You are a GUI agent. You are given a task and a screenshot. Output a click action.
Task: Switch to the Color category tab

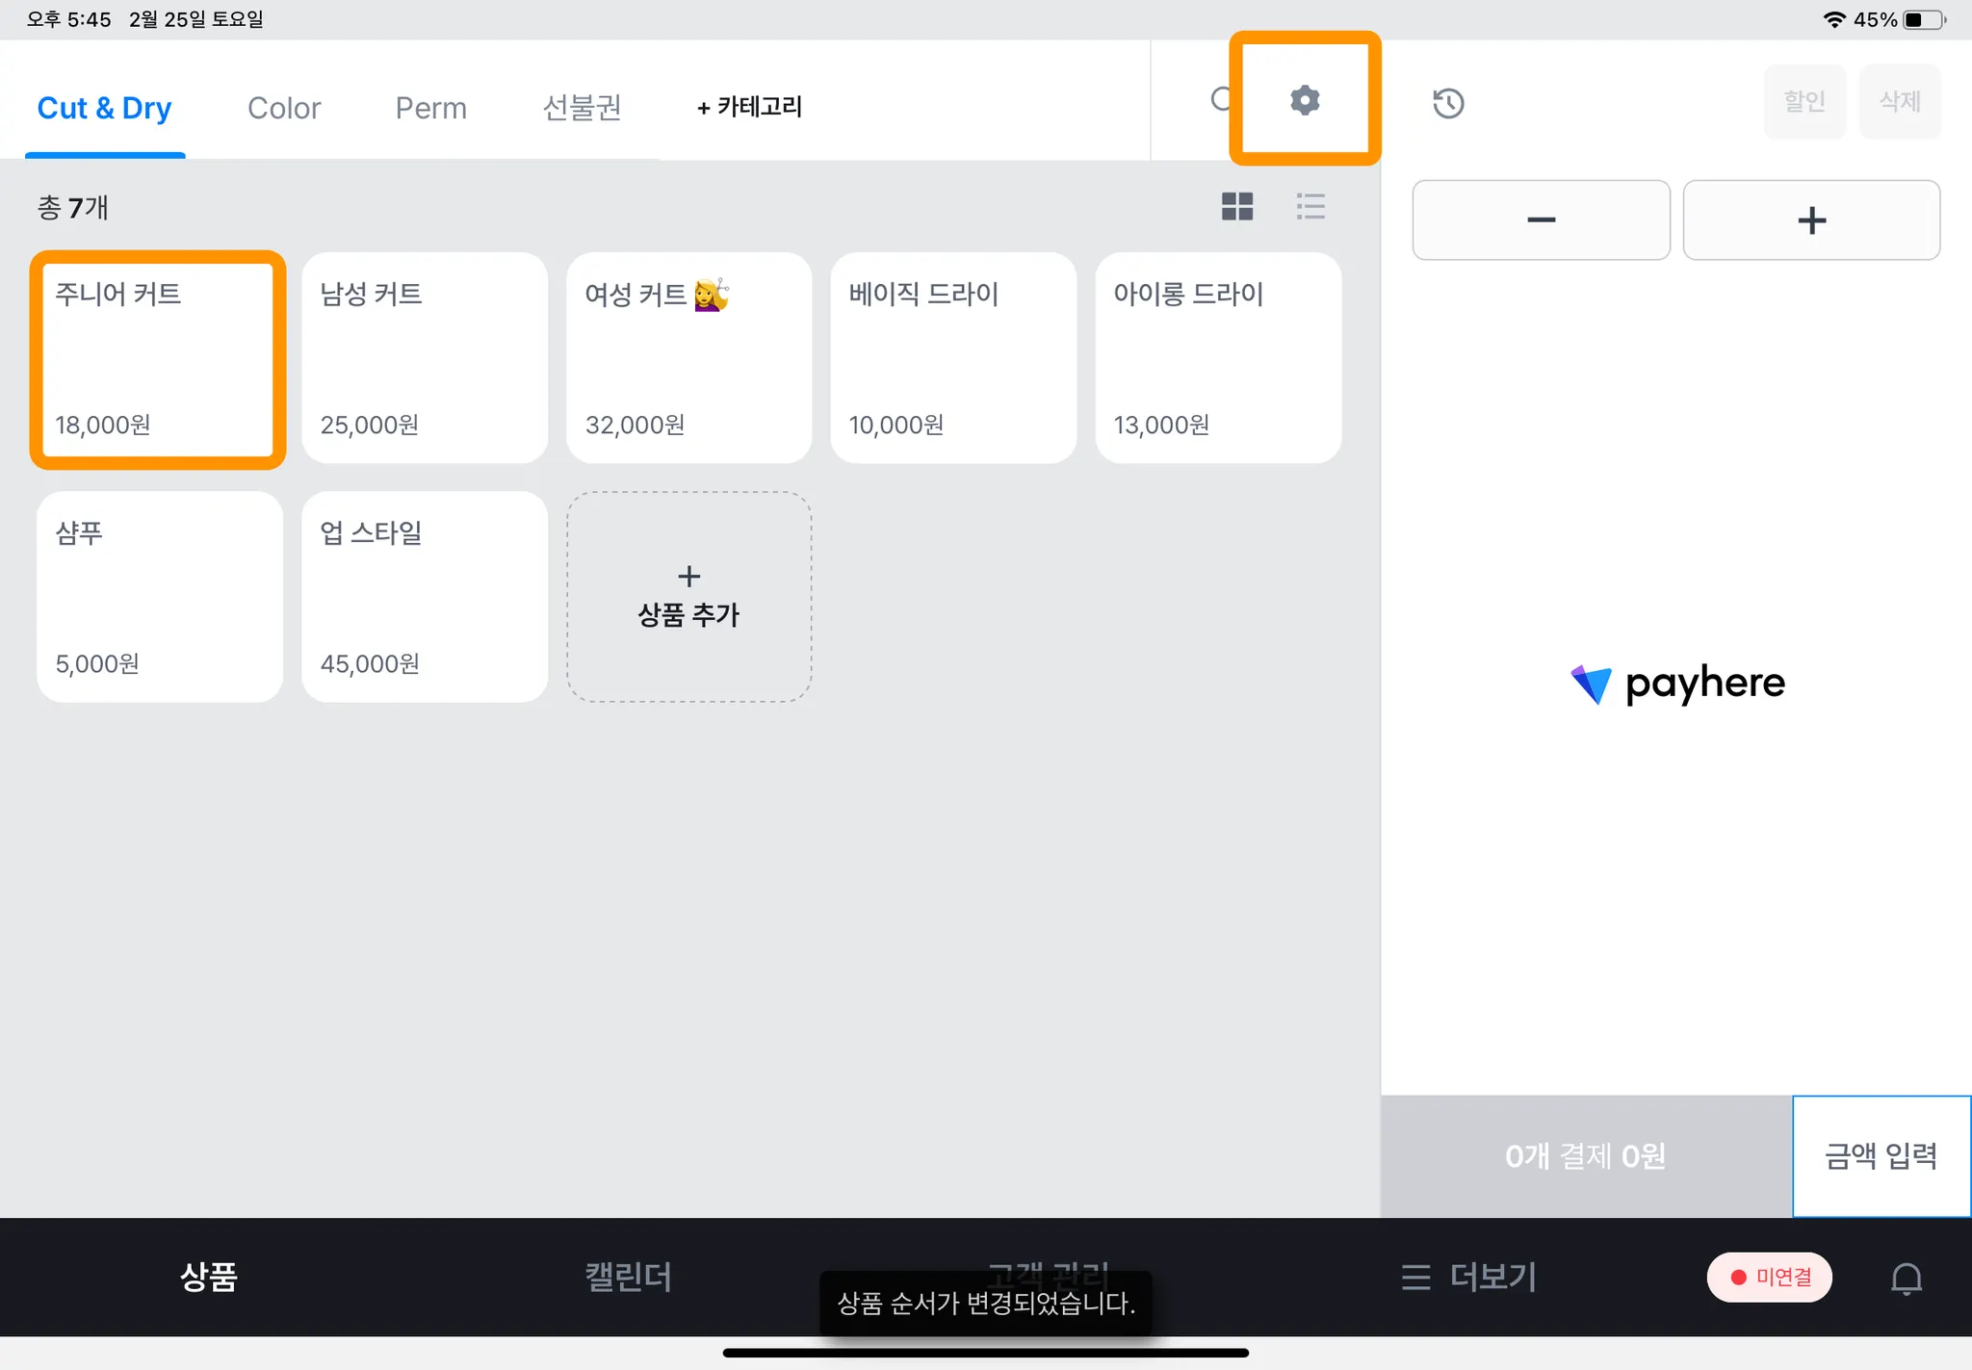coord(284,108)
